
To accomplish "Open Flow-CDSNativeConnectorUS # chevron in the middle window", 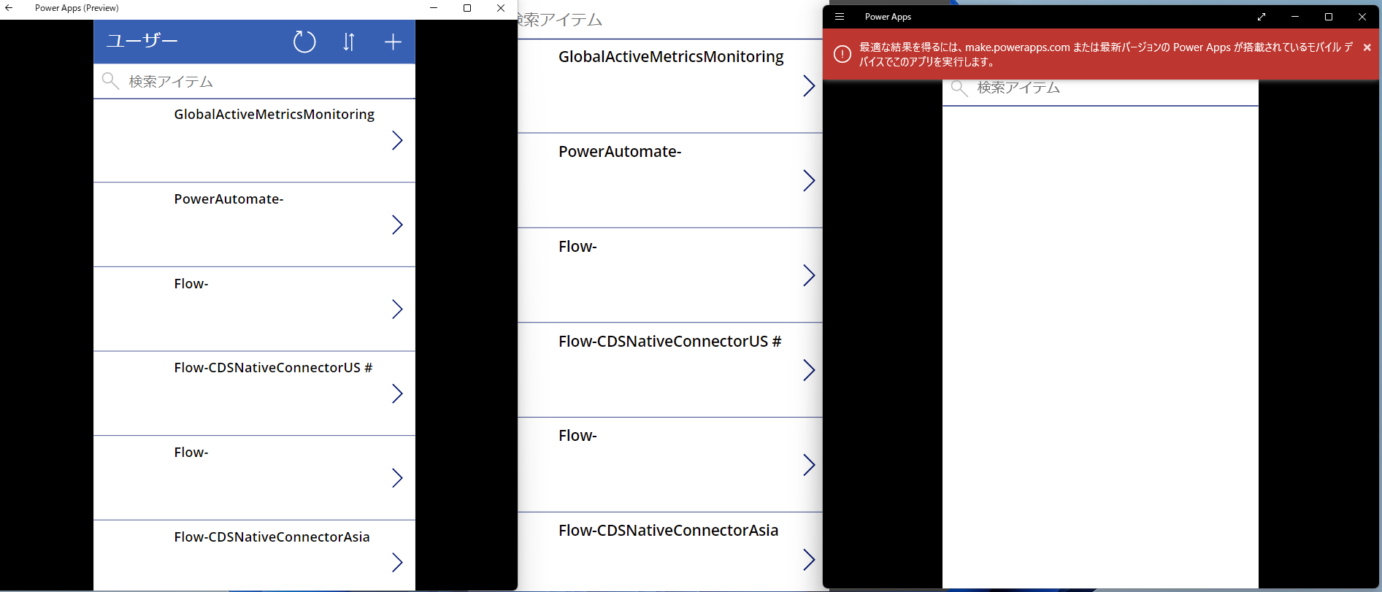I will (809, 371).
